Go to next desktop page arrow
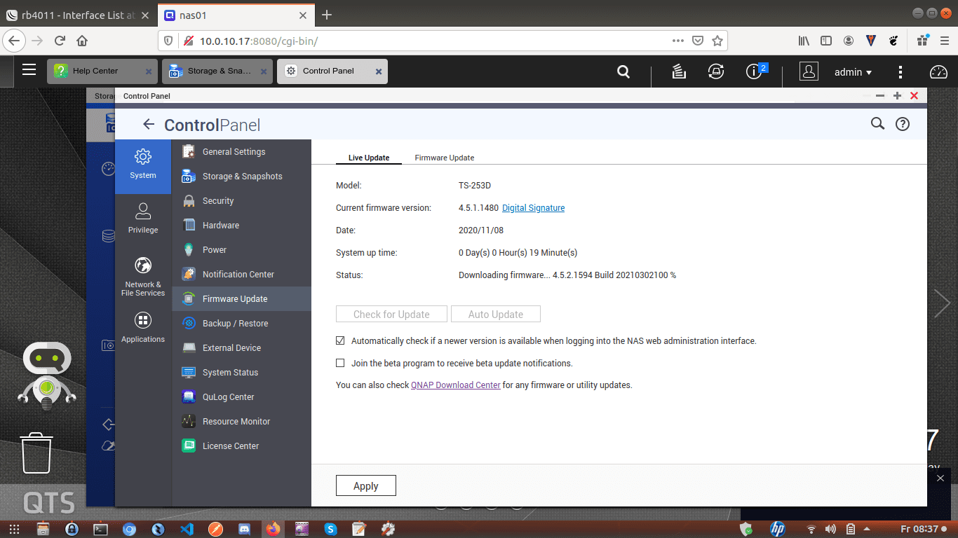958x538 pixels. point(942,303)
